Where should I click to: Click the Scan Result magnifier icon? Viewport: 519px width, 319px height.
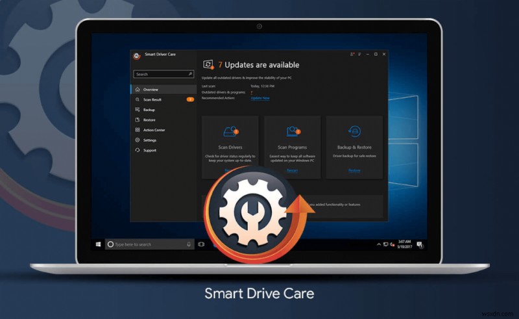pos(138,99)
